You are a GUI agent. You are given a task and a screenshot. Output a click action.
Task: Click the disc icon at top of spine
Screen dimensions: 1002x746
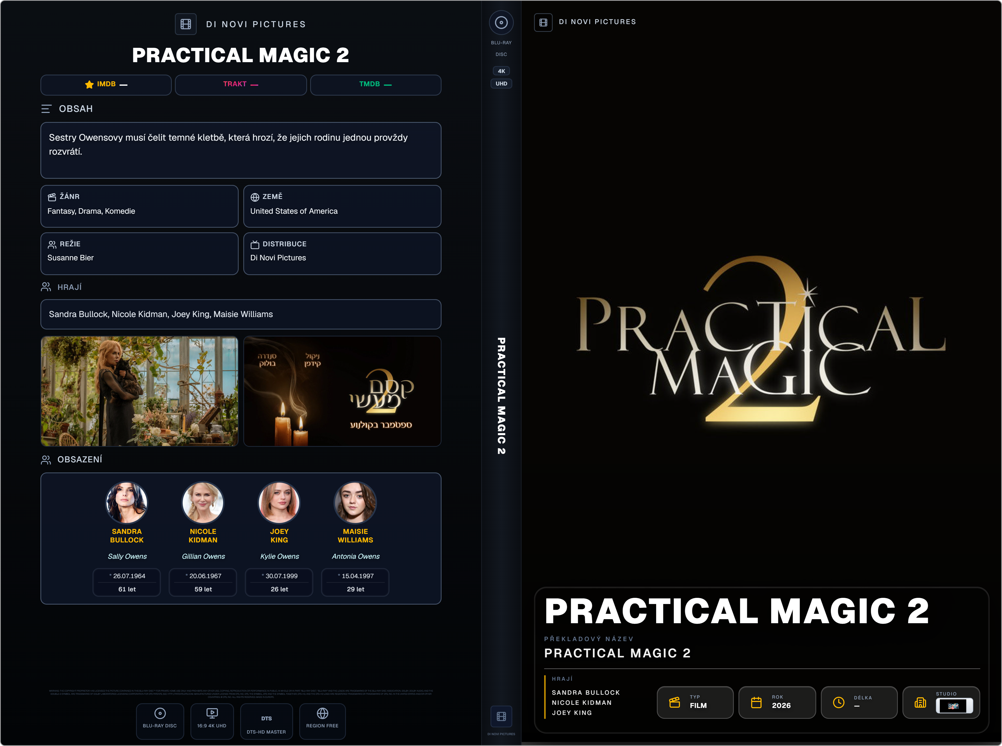click(x=501, y=23)
